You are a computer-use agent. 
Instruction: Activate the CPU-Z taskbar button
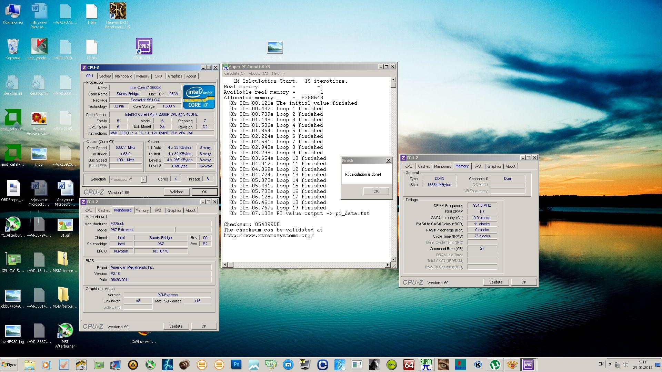[x=528, y=365]
